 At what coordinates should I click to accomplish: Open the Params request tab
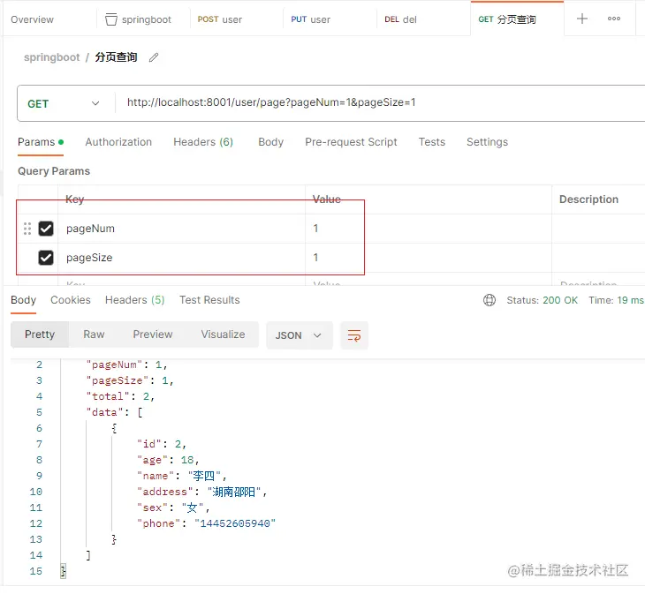pos(41,142)
